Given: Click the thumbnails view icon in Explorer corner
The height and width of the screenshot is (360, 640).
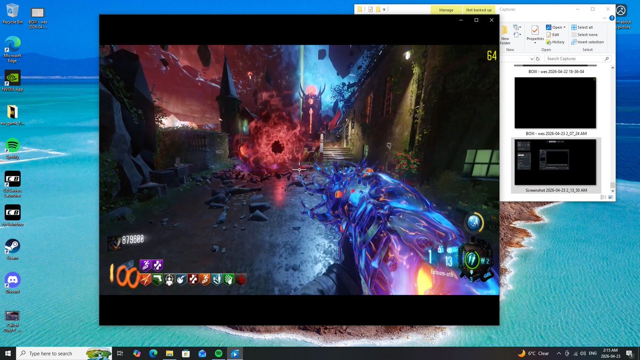Looking at the screenshot, I should pyautogui.click(x=611, y=197).
